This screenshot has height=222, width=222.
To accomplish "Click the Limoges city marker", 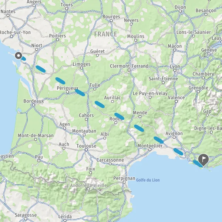I will pyautogui.click(x=81, y=68).
